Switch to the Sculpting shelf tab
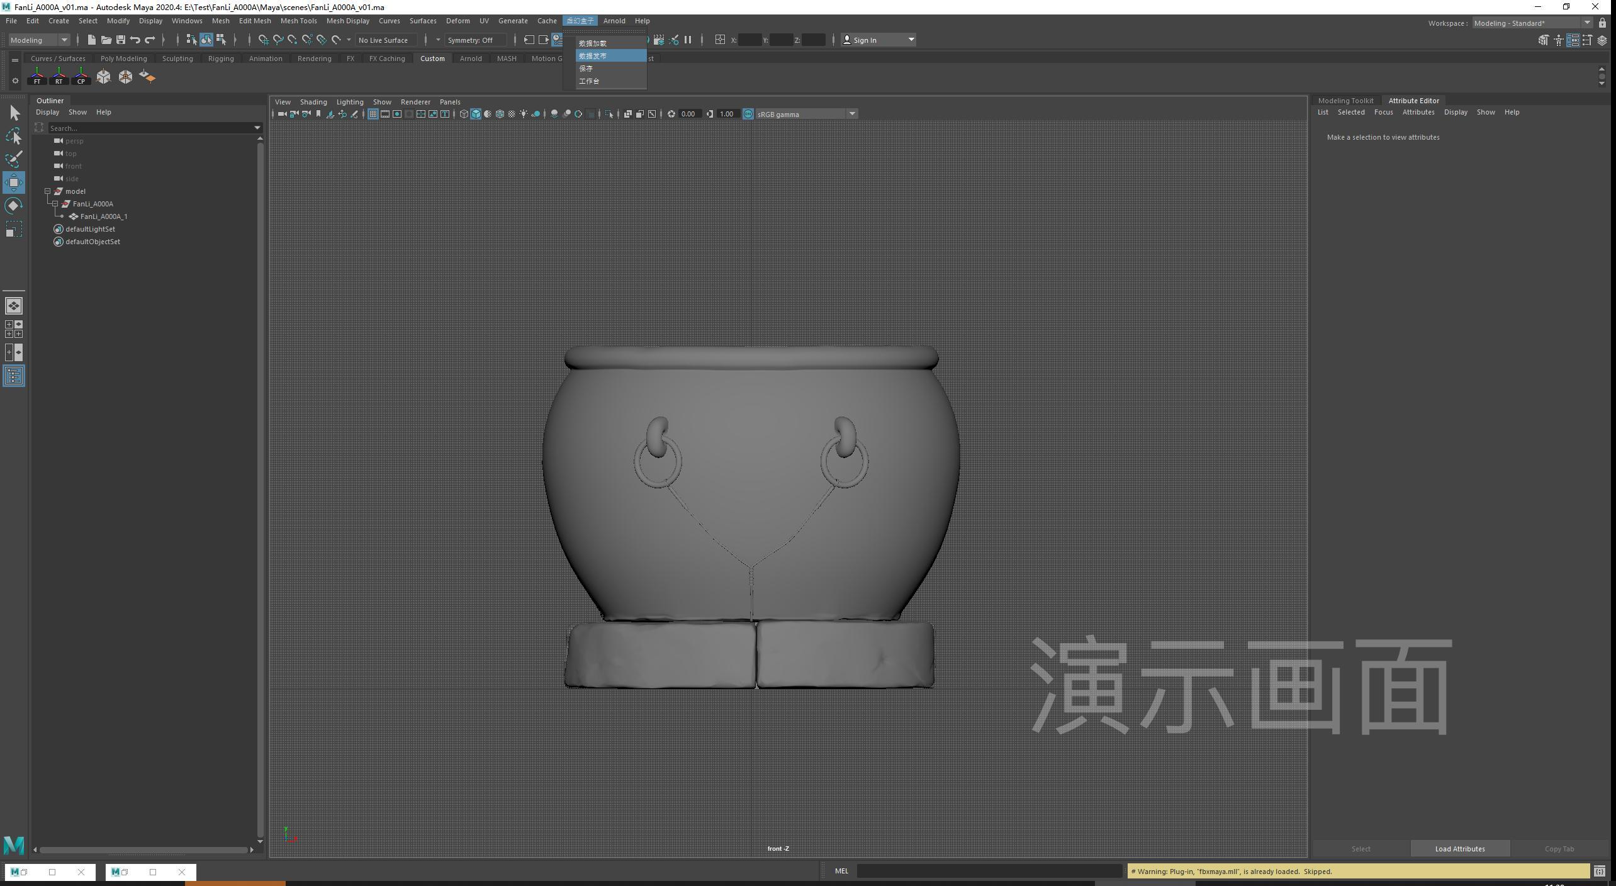The width and height of the screenshot is (1616, 886). (177, 59)
